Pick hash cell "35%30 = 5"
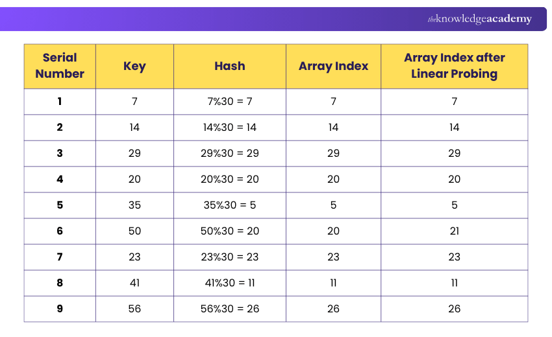Viewport: 552px width, 337px height. [229, 205]
